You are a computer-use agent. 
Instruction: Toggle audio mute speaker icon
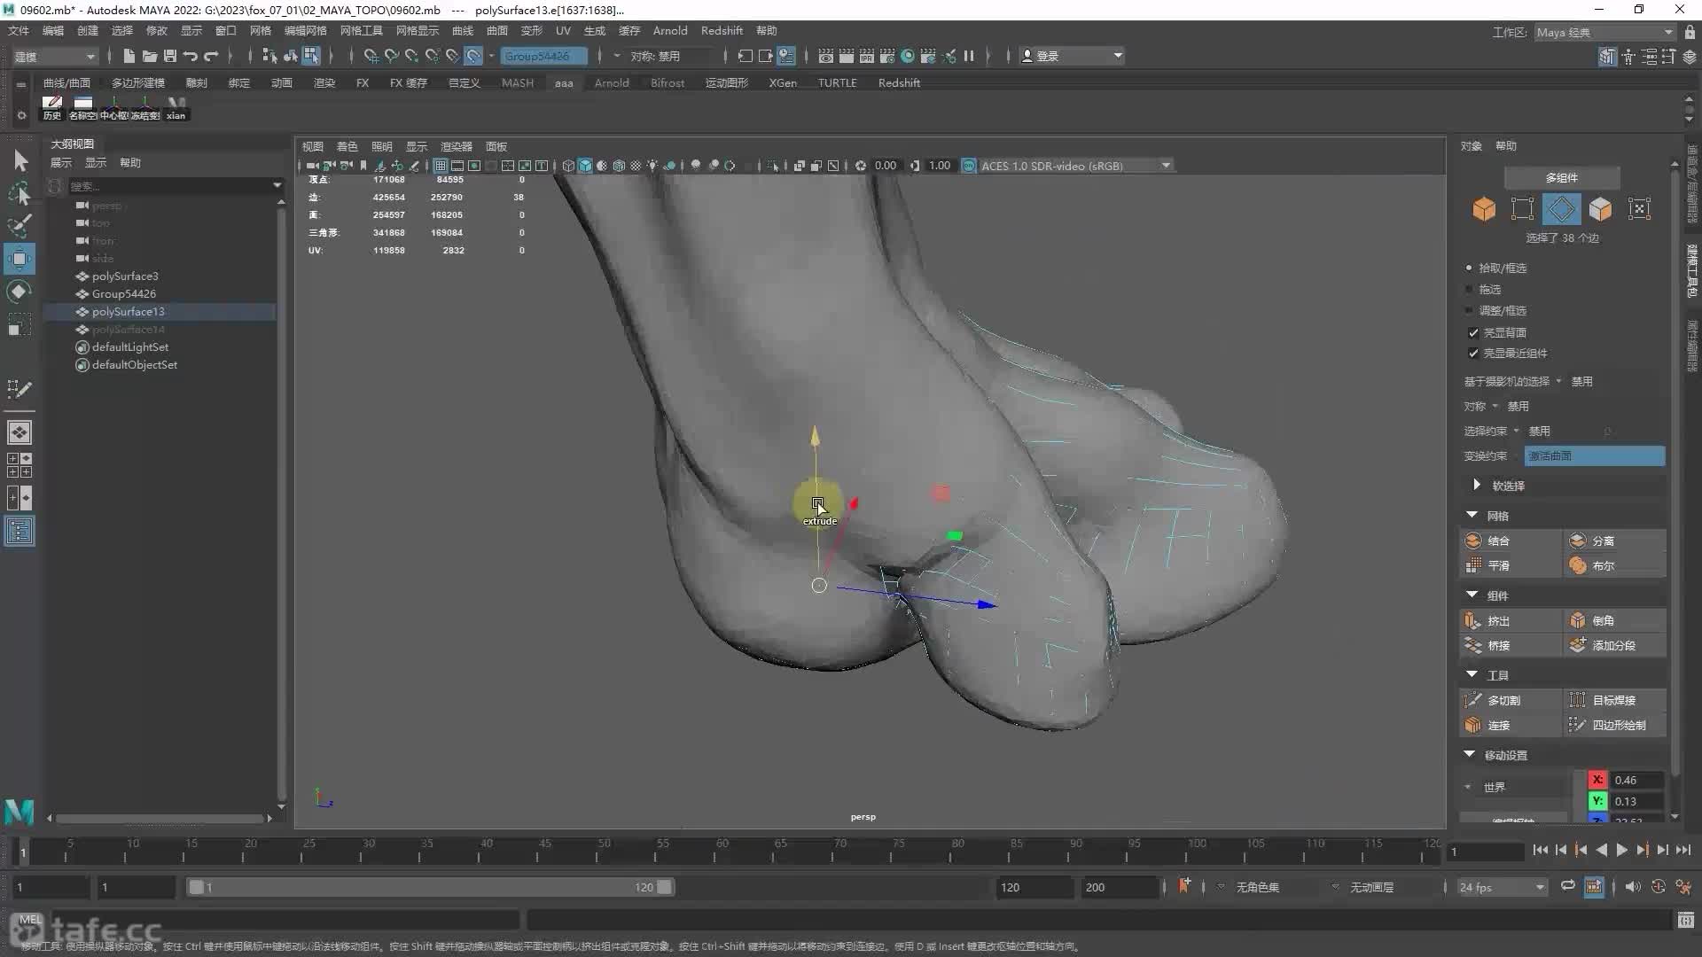coord(1633,887)
